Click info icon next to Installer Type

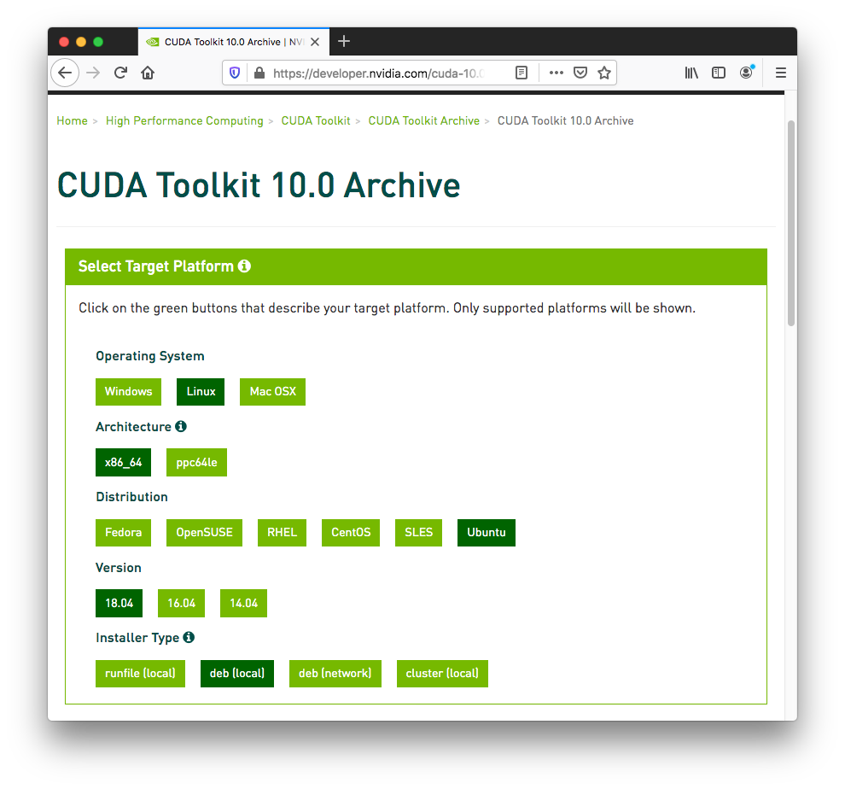tap(189, 638)
